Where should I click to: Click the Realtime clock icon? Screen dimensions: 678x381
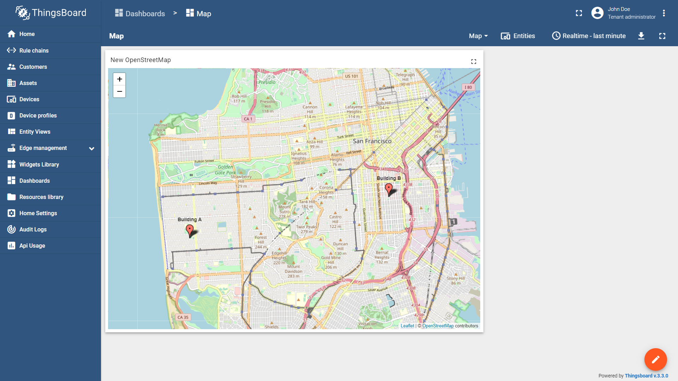[556, 36]
